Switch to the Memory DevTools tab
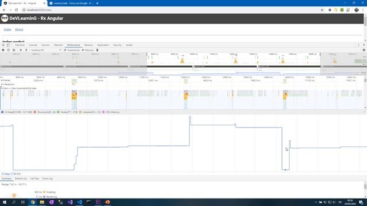The width and height of the screenshot is (367, 206). point(88,45)
